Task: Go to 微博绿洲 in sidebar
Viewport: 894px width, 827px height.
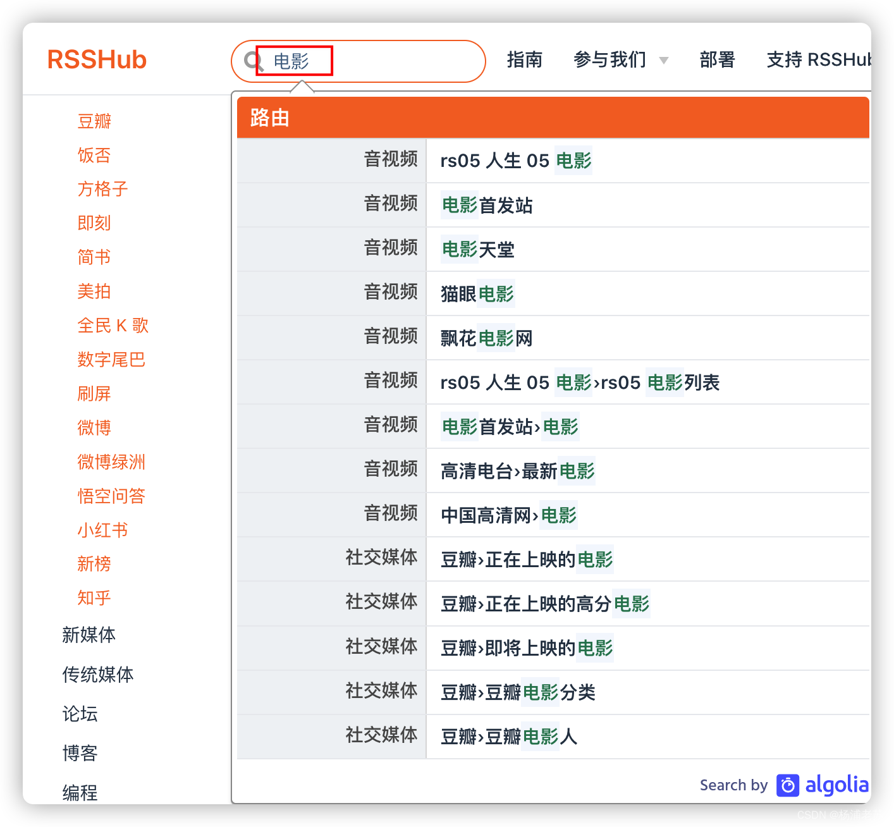Action: pos(111,462)
